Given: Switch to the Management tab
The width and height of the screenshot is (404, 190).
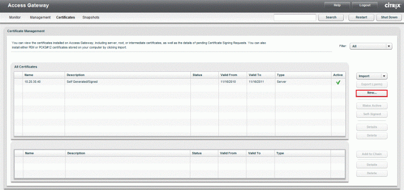Looking at the screenshot, I should 40,17.
